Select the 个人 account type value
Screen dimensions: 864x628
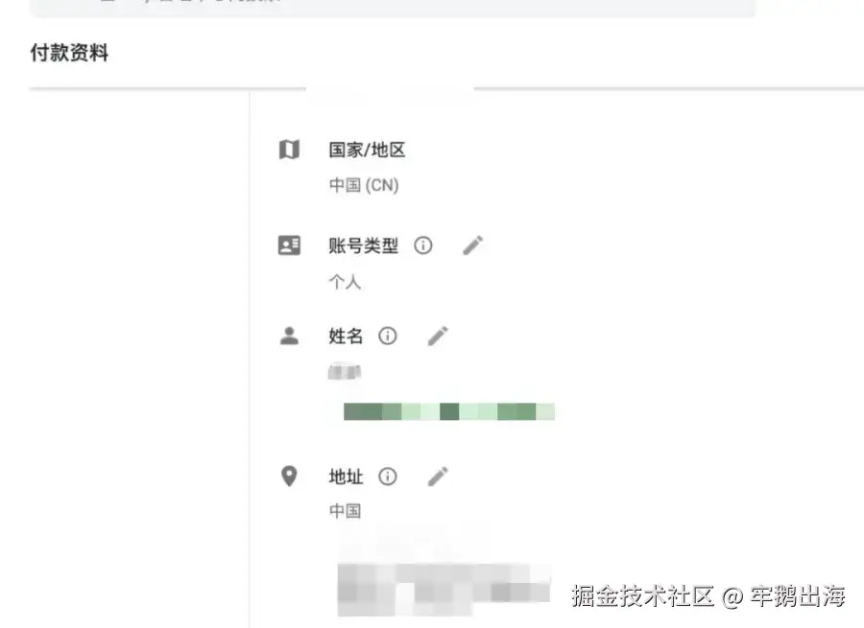point(345,282)
